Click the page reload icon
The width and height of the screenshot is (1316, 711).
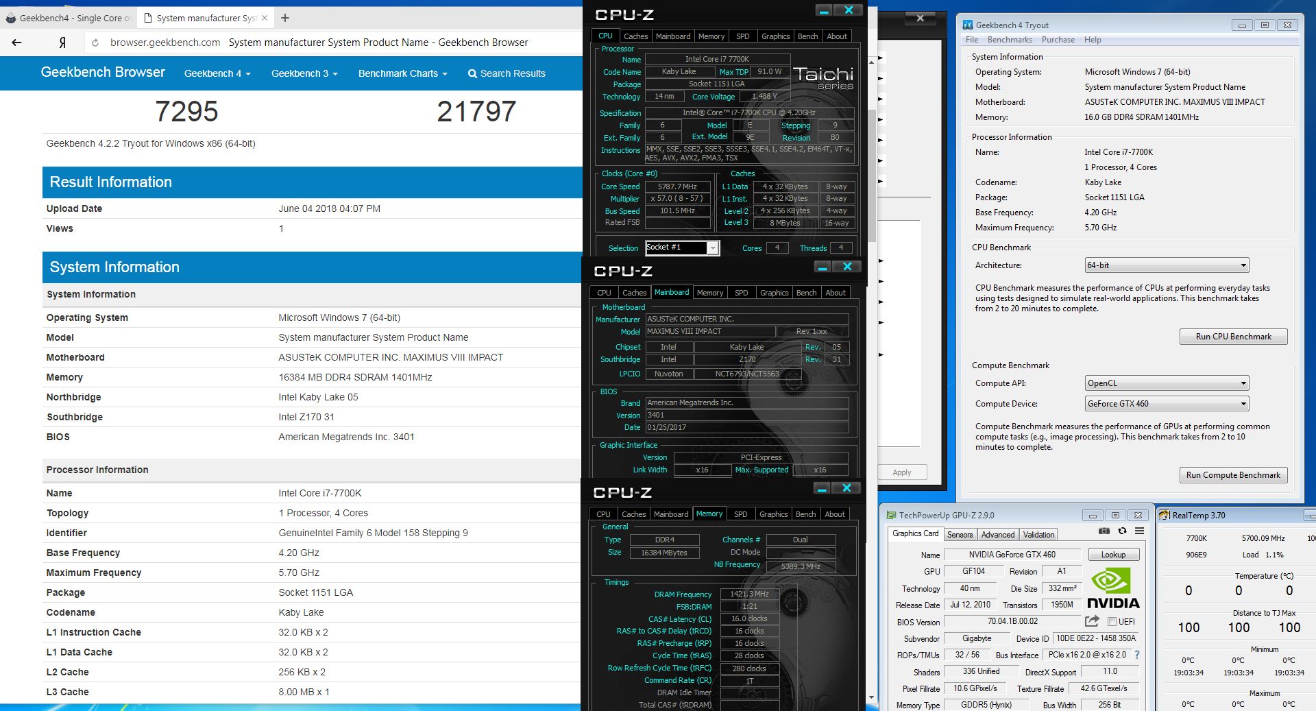[95, 43]
